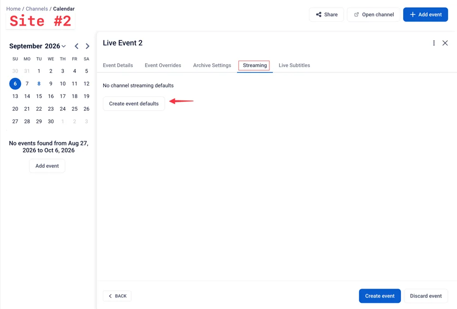Go to next month in calendar
Screen dimensions: 457x309
[x=87, y=46]
